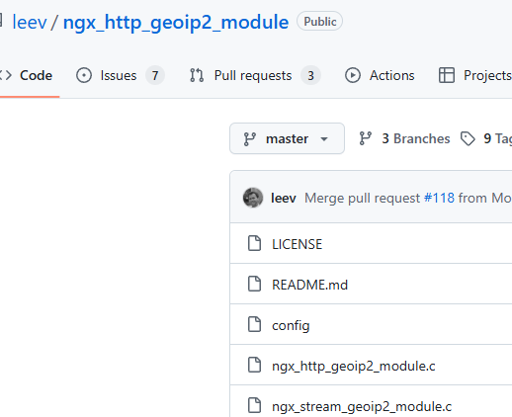
Task: Open the ngx_http_geoip2_module repository link
Action: pos(176,23)
